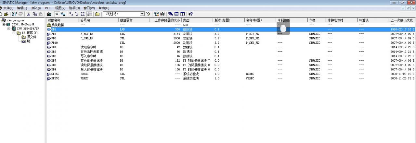416x143 pixels.
Task: Click the filter funnel icon
Action: coord(148,14)
